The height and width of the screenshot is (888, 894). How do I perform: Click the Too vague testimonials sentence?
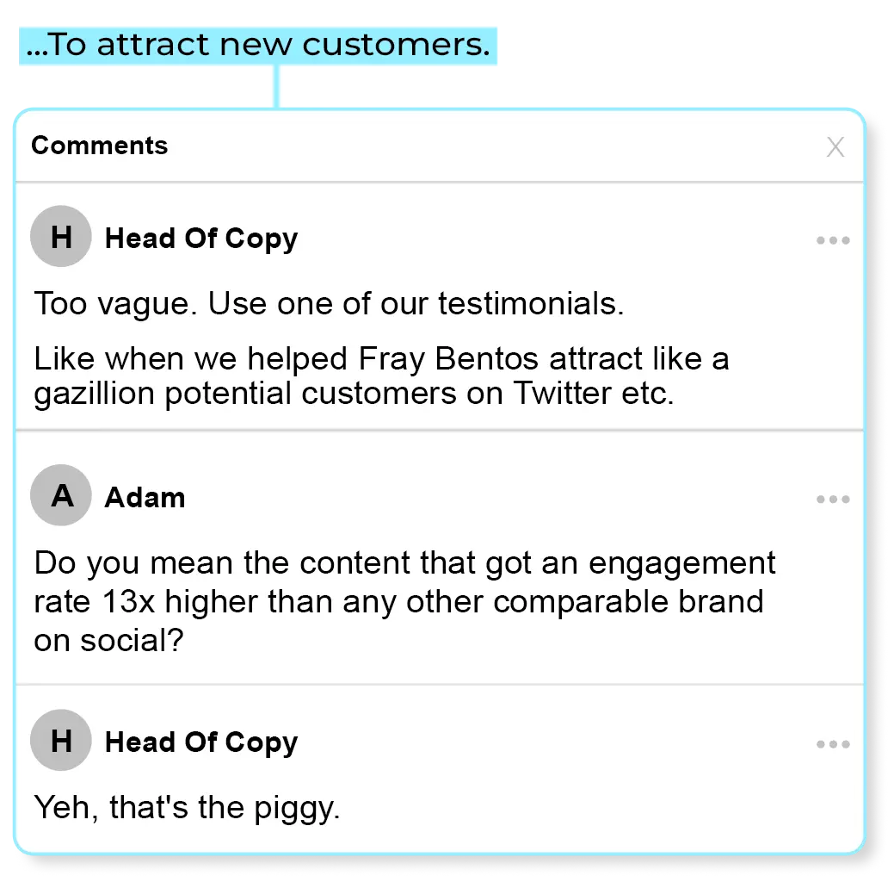pos(328,304)
